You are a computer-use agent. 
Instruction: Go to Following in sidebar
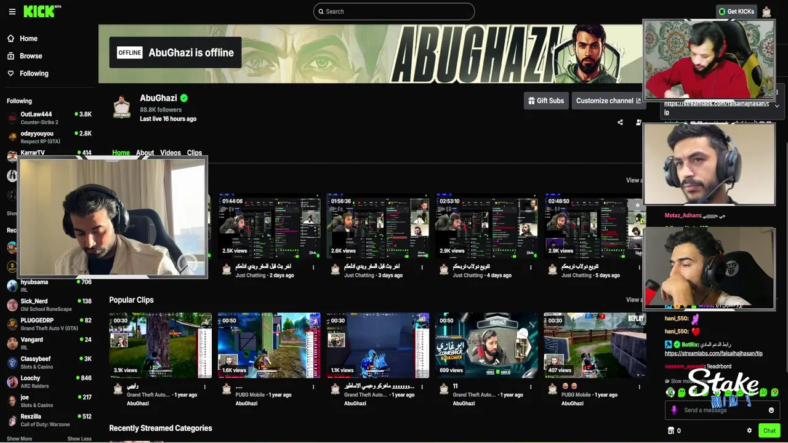click(x=34, y=73)
